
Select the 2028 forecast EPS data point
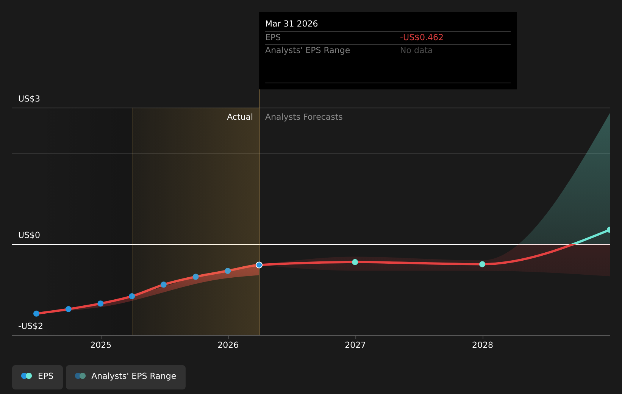click(482, 264)
